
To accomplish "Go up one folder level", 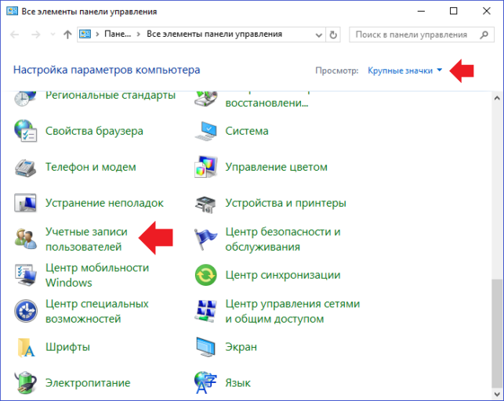I will point(67,34).
